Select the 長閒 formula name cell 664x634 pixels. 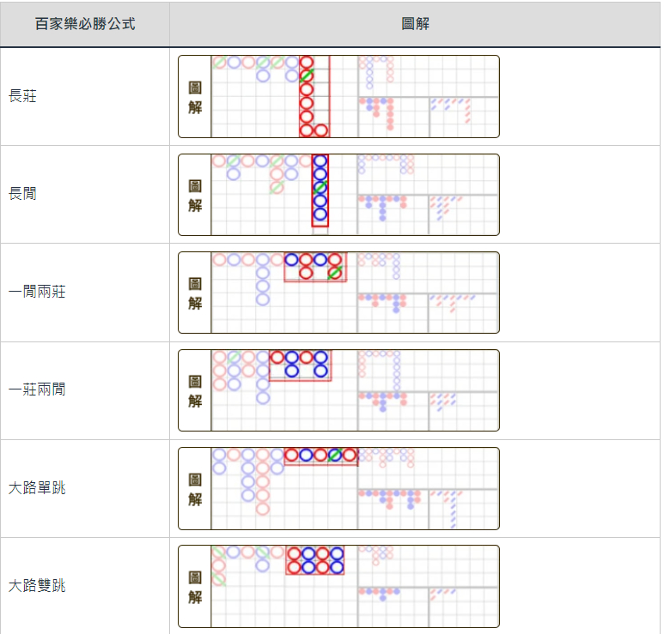click(23, 194)
